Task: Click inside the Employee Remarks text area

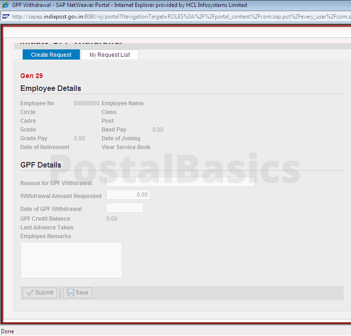Action: pyautogui.click(x=71, y=260)
